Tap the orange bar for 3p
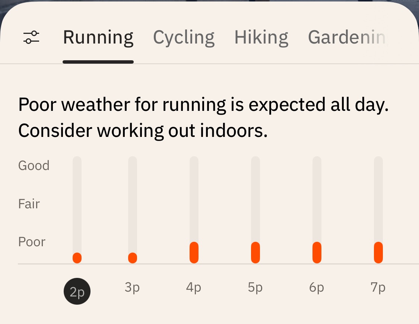Image resolution: width=419 pixels, height=324 pixels. tap(133, 258)
